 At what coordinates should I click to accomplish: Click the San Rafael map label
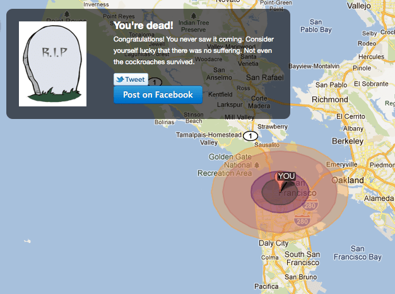point(265,77)
